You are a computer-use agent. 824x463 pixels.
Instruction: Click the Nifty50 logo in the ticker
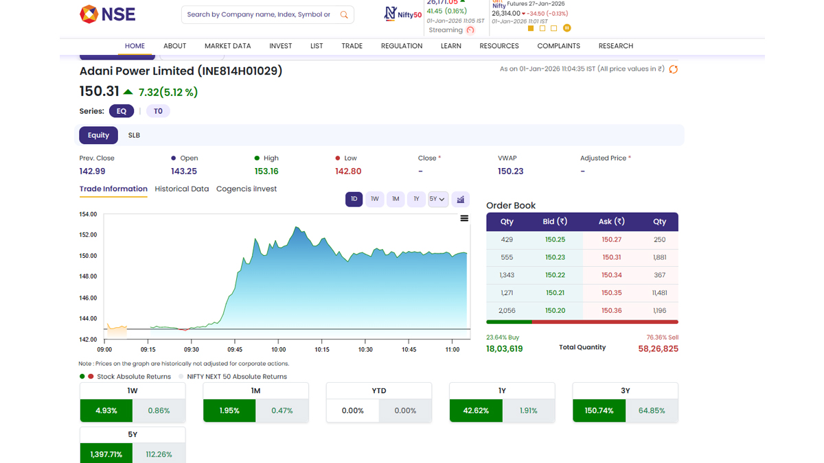click(402, 14)
